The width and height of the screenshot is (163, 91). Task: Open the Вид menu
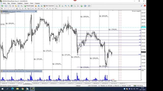(x=9, y=3)
